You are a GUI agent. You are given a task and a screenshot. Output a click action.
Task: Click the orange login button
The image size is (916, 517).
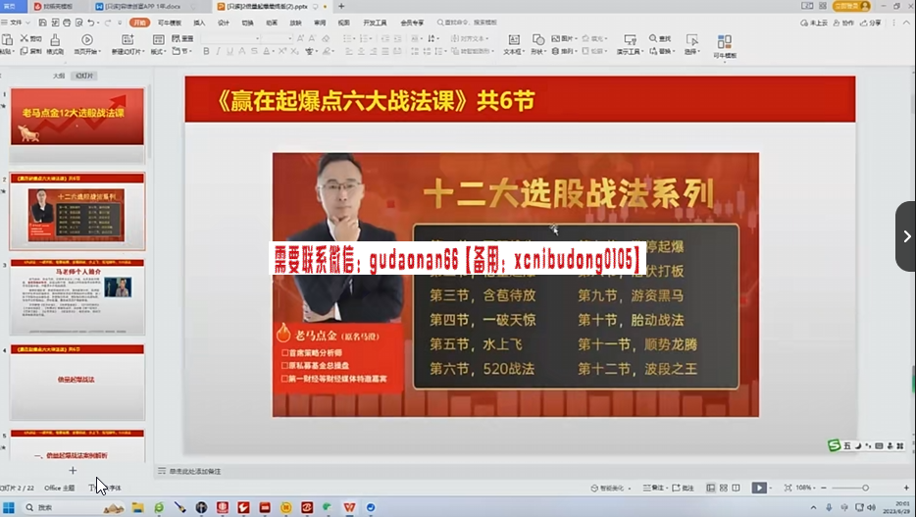click(852, 6)
